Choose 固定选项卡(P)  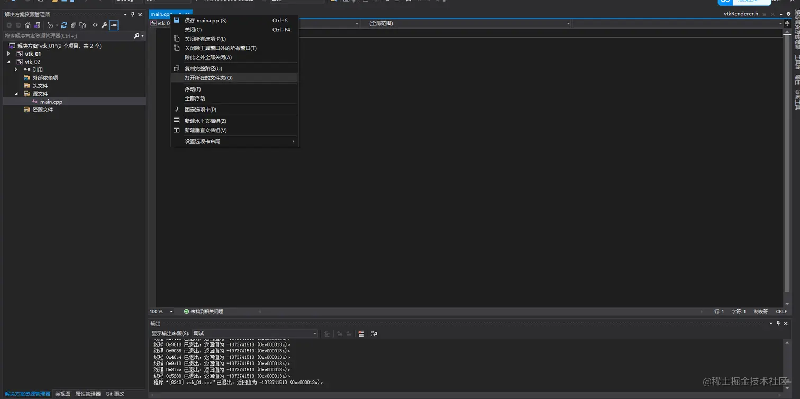(234, 110)
